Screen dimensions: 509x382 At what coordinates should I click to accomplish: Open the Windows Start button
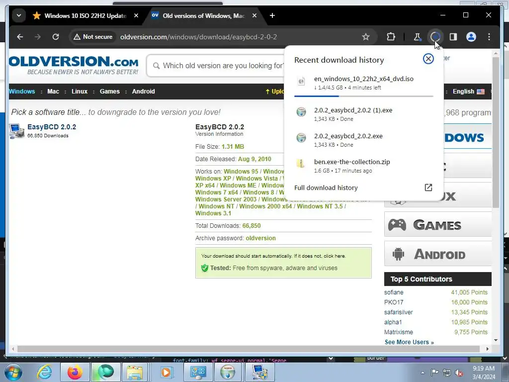point(12,372)
